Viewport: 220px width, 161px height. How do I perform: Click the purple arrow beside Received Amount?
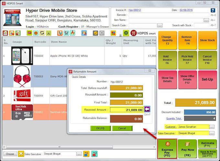pos(147,109)
